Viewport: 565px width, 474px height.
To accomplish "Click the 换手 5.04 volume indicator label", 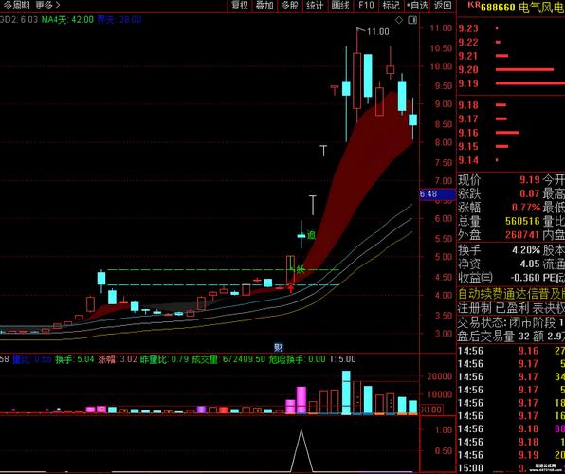I will click(75, 359).
